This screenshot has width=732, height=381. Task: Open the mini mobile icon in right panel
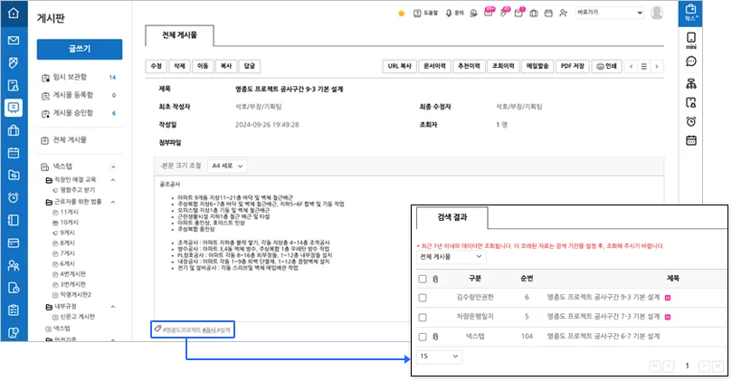pyautogui.click(x=690, y=40)
